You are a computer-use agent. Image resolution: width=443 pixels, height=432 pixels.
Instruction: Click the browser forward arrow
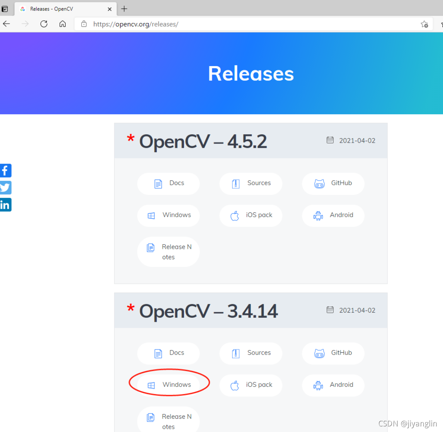pyautogui.click(x=25, y=24)
